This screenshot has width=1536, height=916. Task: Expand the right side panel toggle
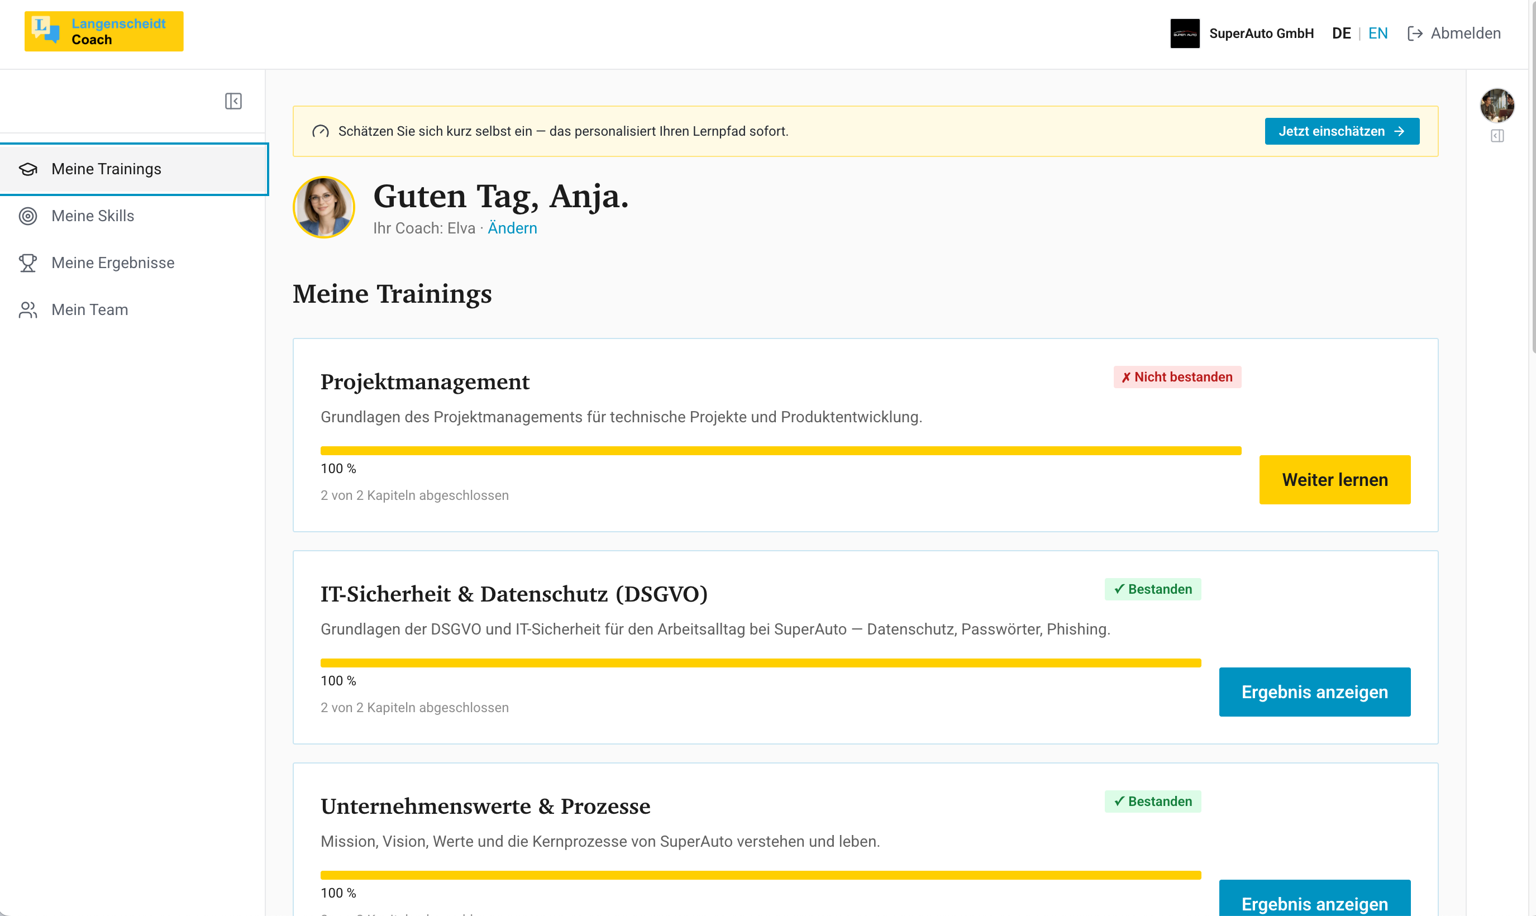(x=1496, y=136)
